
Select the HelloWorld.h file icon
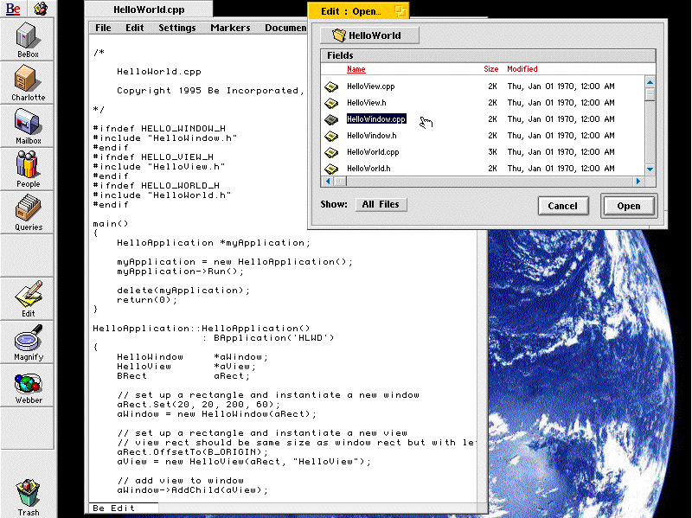tap(332, 169)
